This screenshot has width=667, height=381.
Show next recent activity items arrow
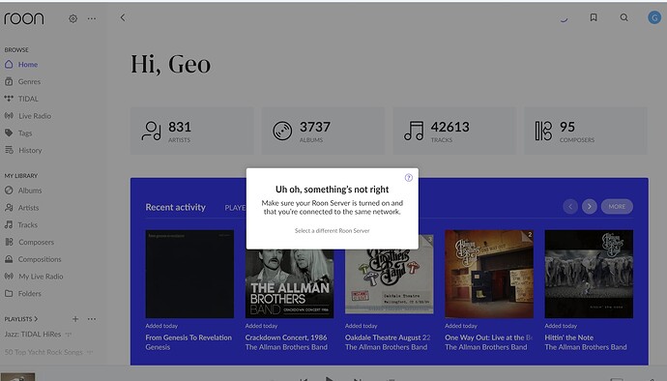tap(589, 207)
